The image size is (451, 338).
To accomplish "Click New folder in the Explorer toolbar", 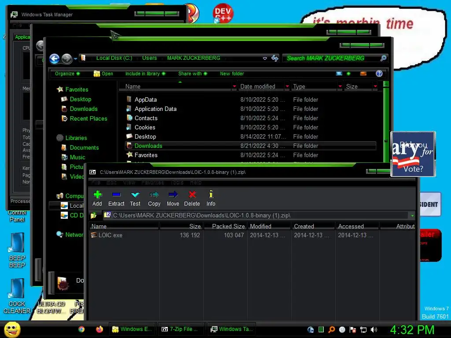I will click(232, 73).
